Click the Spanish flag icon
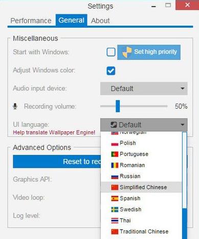The image size is (199, 239). pyautogui.click(x=115, y=198)
